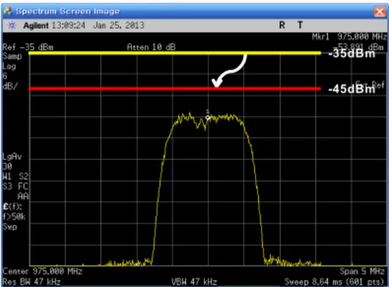
Task: Click the 'dB/' scale division label
Action: [x=10, y=86]
